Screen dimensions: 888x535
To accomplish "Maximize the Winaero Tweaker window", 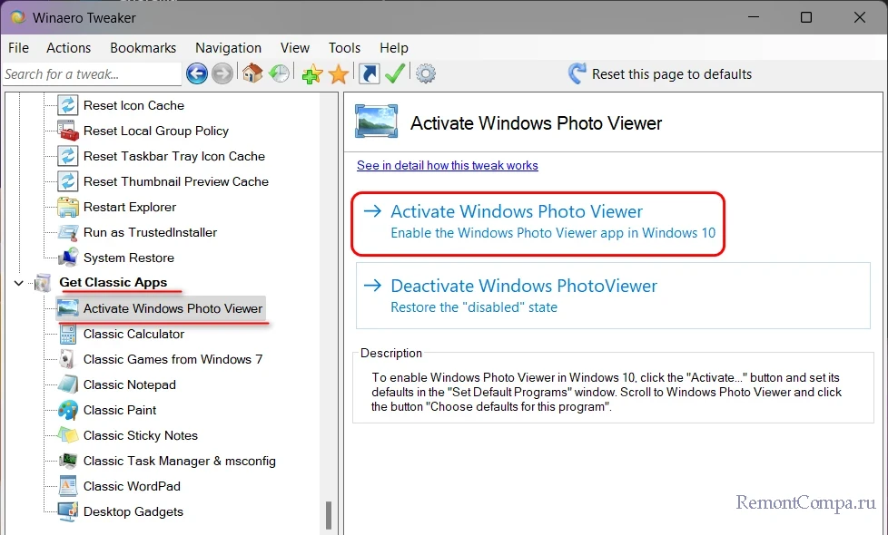I will 806,17.
